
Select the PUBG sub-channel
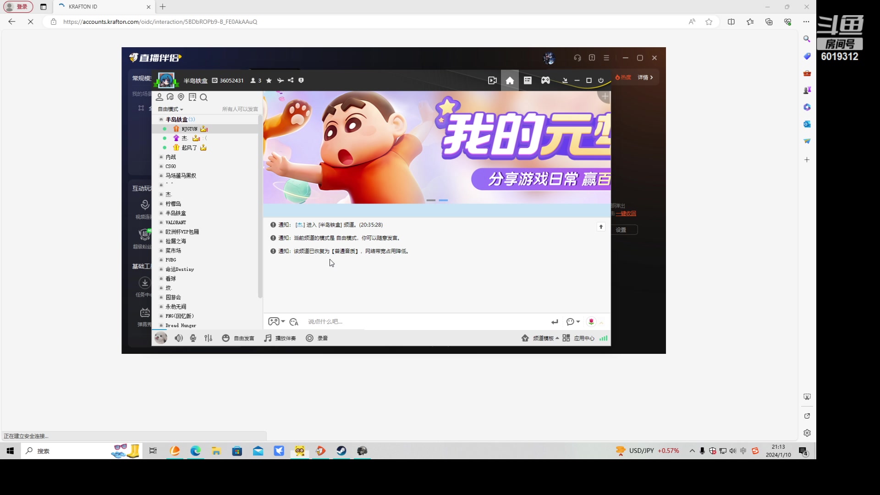(170, 260)
